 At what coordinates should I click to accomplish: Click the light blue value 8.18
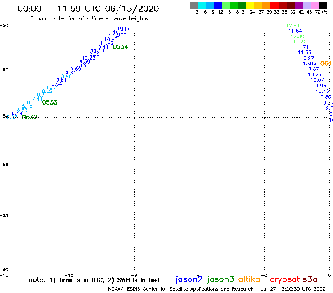click(27, 106)
